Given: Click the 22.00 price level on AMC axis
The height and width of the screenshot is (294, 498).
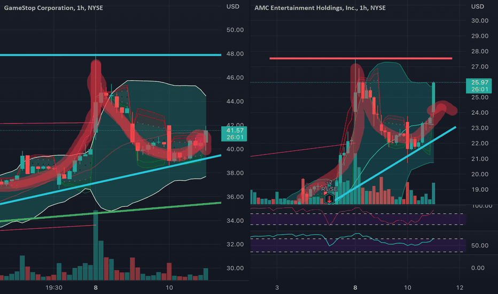Looking at the screenshot, I should click(x=480, y=143).
